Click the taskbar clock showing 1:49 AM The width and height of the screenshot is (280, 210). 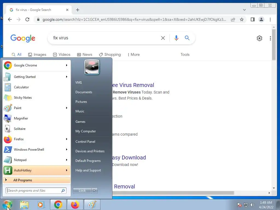click(266, 205)
